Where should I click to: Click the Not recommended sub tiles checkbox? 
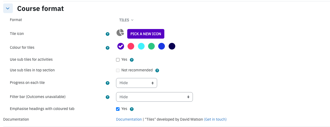click(118, 71)
